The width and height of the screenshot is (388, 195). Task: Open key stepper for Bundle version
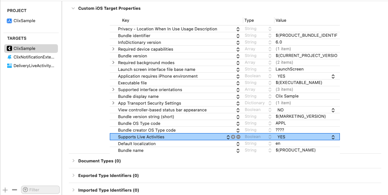[x=238, y=56]
